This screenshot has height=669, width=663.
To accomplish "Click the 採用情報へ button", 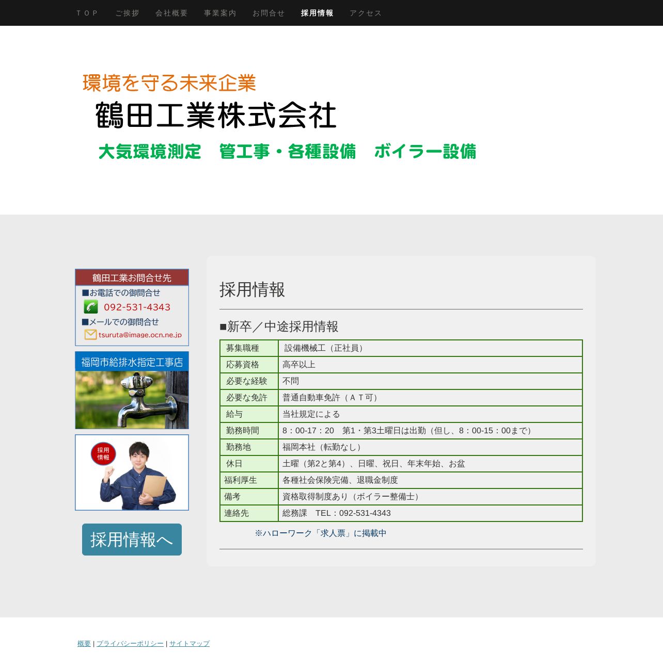I will point(132,540).
